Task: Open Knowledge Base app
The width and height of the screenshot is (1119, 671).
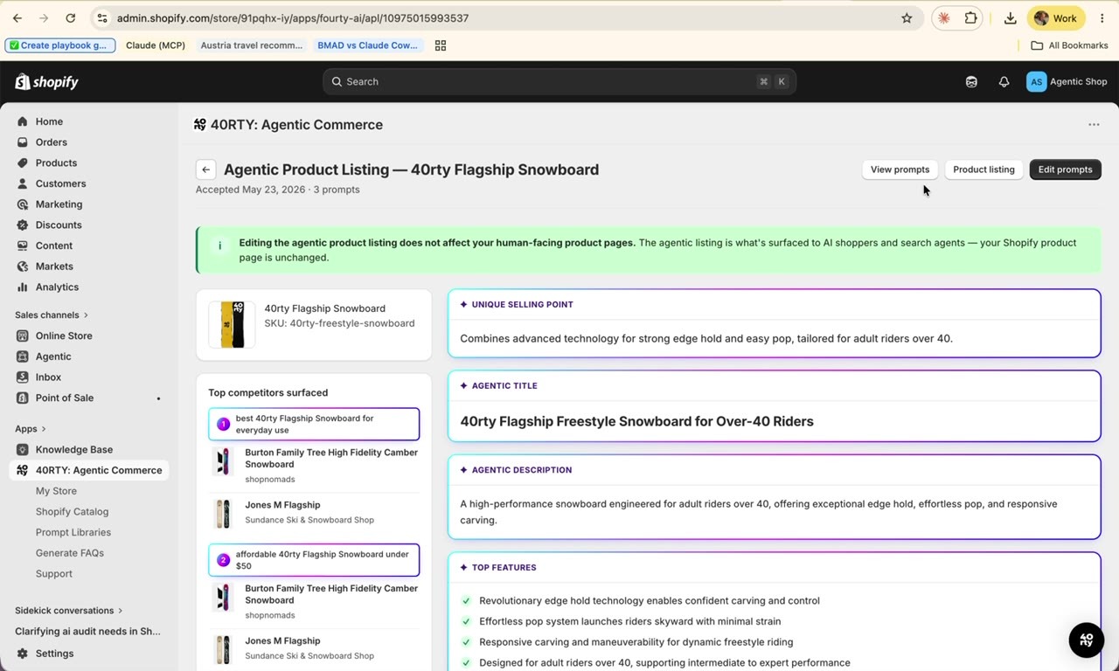Action: pos(74,449)
